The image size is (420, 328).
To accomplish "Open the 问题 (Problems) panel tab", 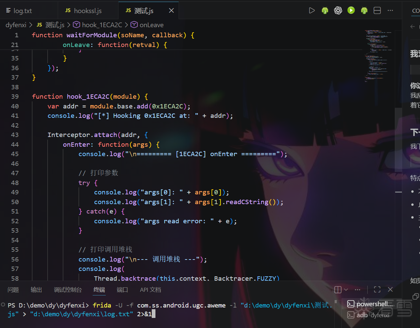I will [13, 290].
